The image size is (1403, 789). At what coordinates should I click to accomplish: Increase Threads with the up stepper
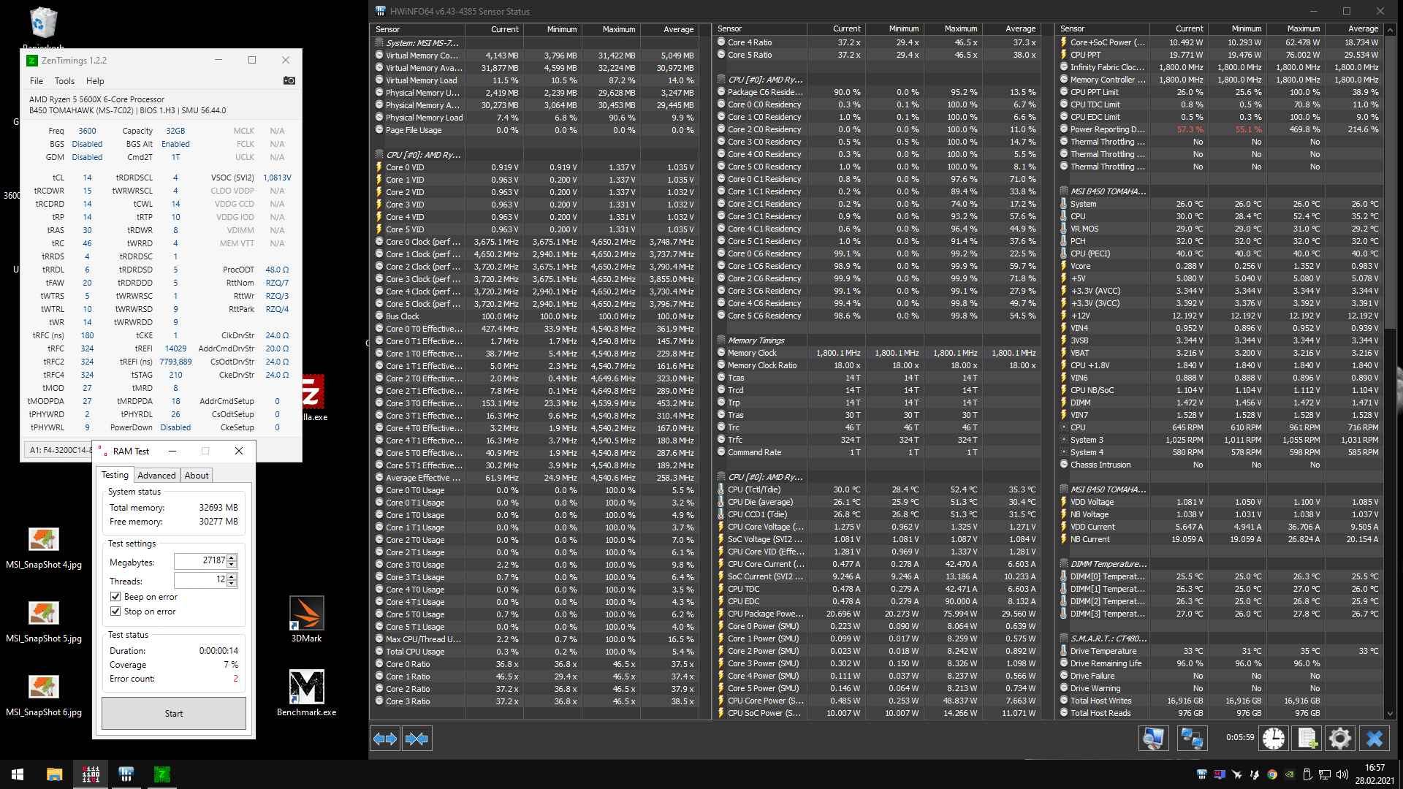(232, 576)
